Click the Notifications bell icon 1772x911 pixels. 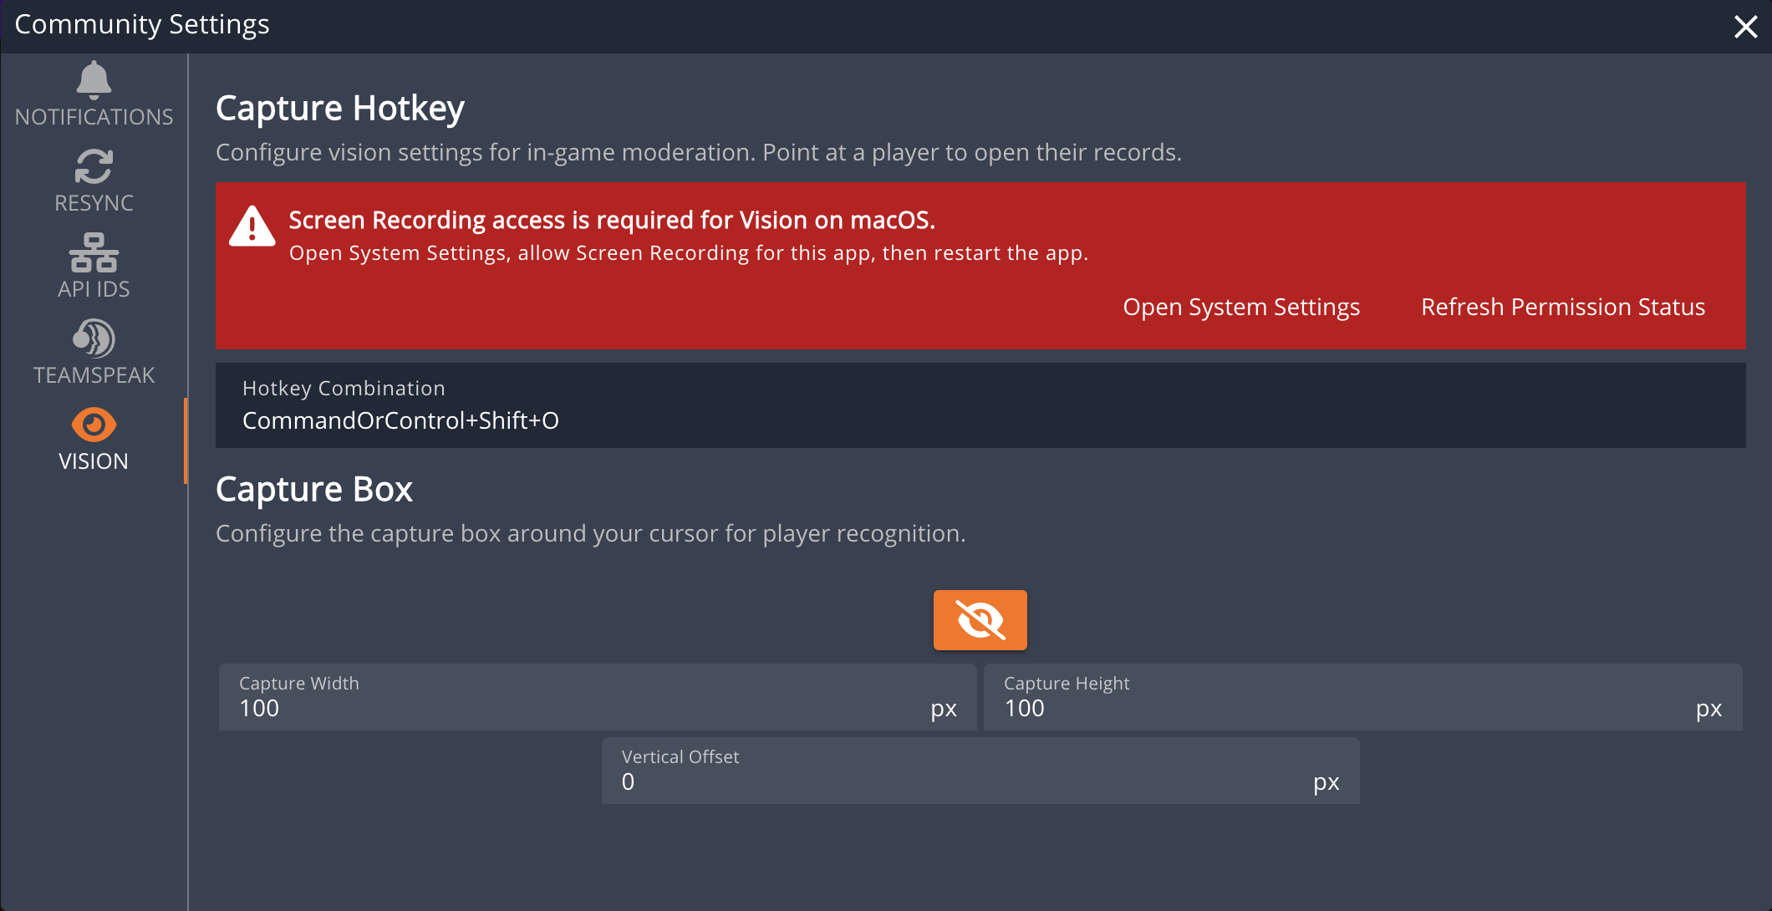(x=94, y=80)
